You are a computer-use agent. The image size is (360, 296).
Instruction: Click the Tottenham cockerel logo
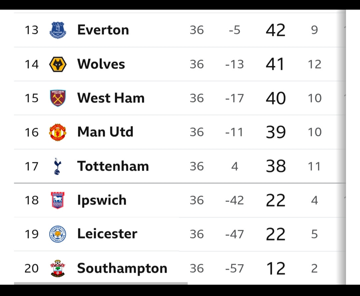click(x=57, y=166)
